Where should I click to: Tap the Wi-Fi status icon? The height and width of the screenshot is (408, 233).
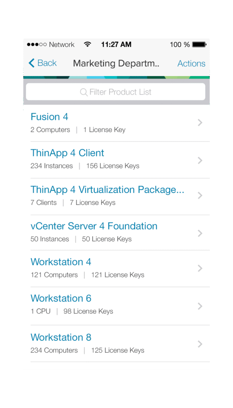tap(88, 45)
